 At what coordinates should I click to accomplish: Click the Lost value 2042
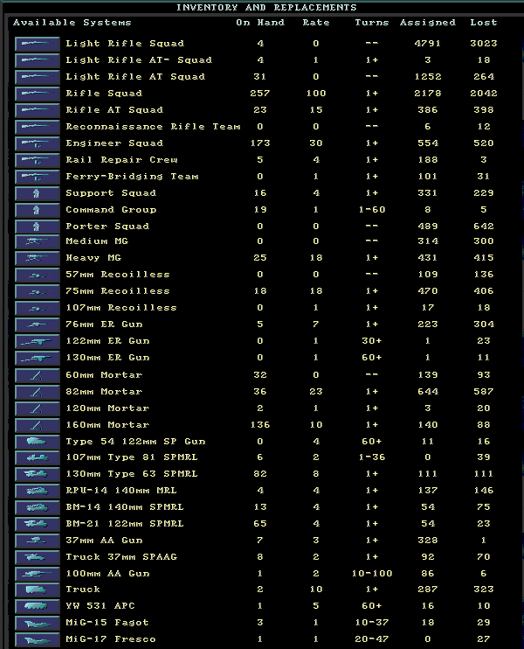point(484,93)
